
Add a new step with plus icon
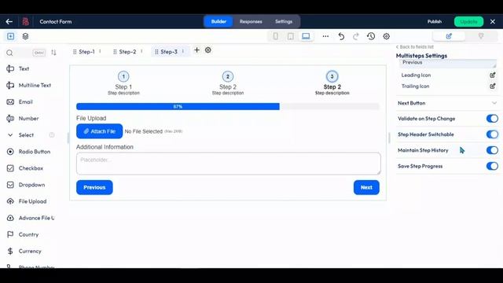(x=196, y=50)
